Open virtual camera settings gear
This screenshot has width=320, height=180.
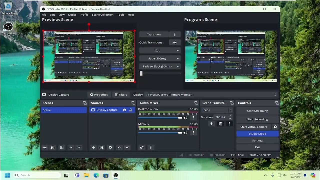(x=275, y=127)
